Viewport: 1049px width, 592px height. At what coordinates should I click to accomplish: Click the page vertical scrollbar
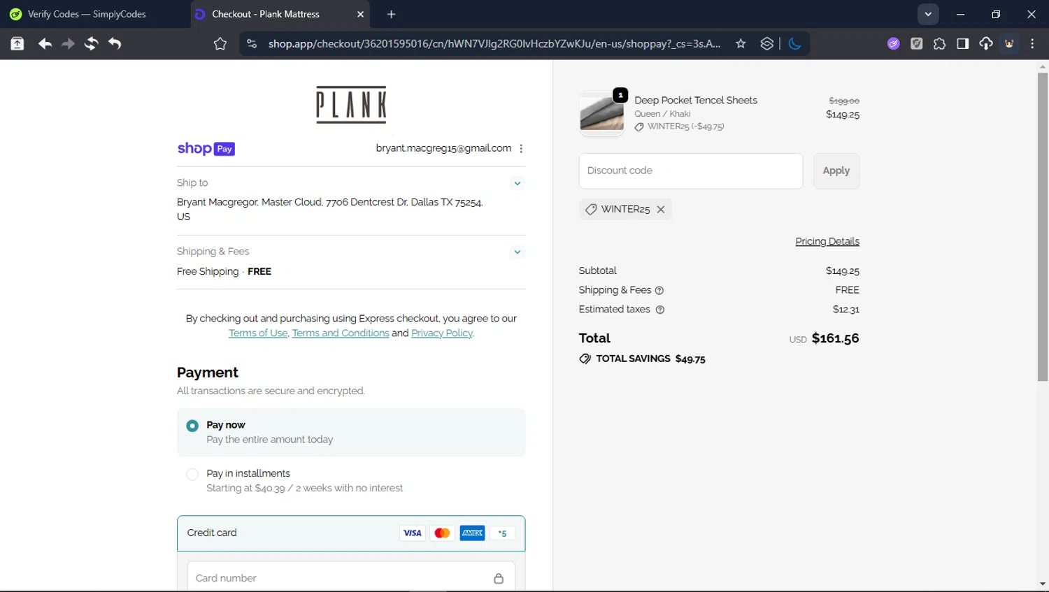pyautogui.click(x=1043, y=227)
